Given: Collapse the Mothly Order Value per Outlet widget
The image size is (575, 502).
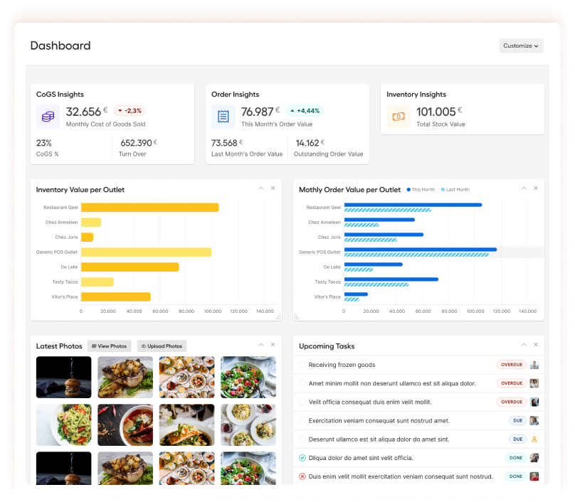Looking at the screenshot, I should tap(524, 188).
